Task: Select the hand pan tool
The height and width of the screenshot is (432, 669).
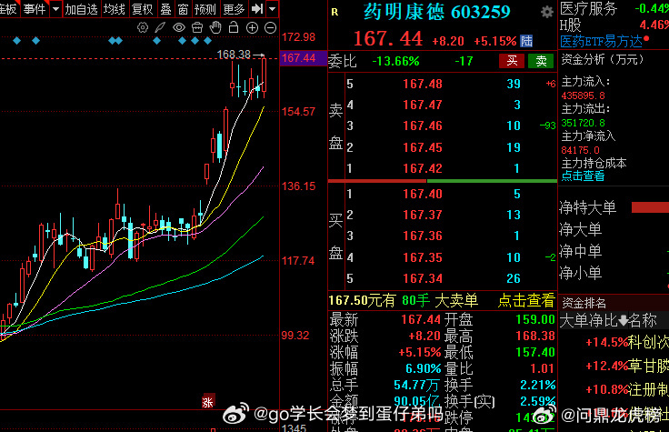Action: pyautogui.click(x=215, y=28)
